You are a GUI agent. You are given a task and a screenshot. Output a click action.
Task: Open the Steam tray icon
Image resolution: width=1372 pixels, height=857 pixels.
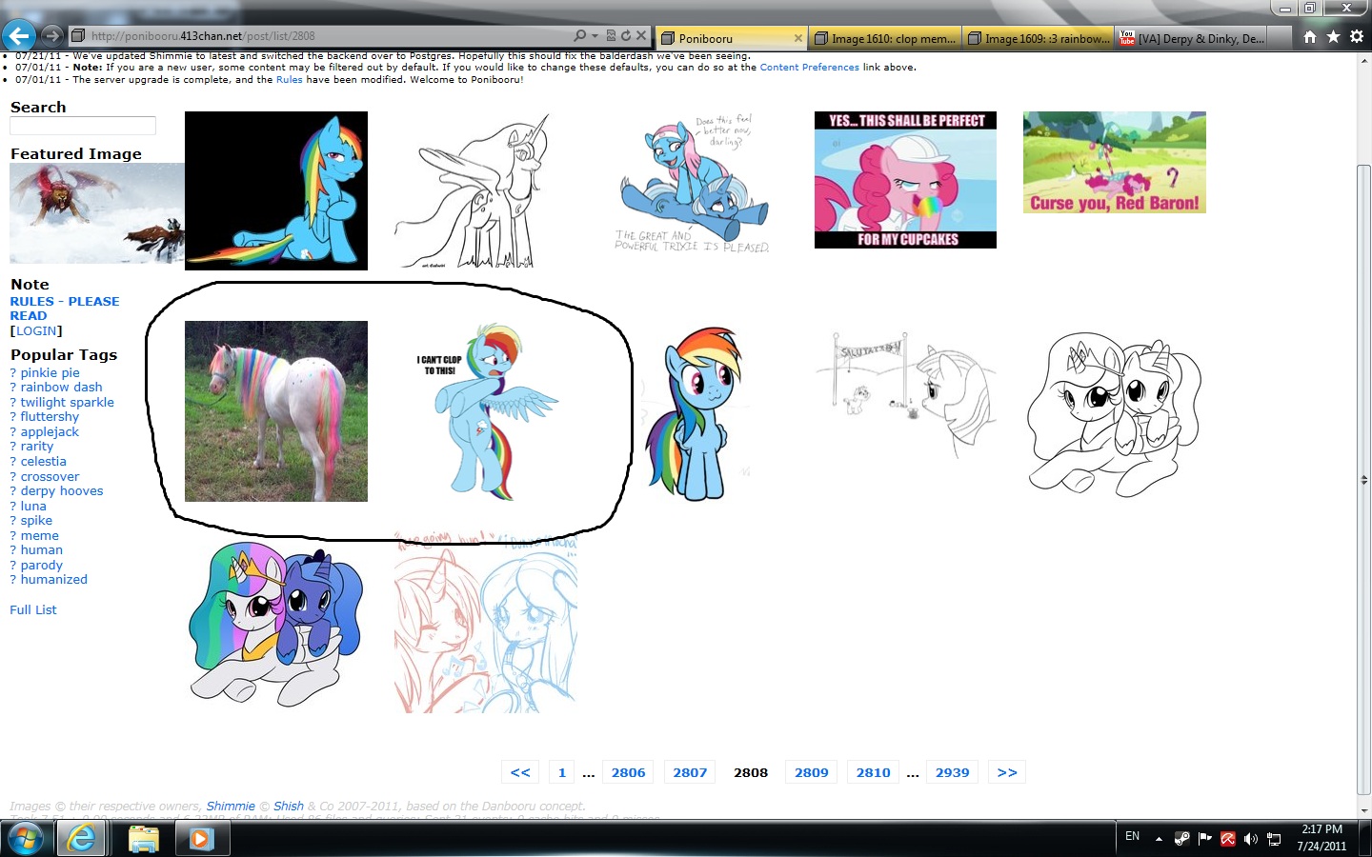click(x=1181, y=839)
